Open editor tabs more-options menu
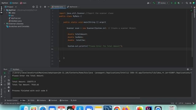The width and height of the screenshot is (196, 110). point(191,7)
